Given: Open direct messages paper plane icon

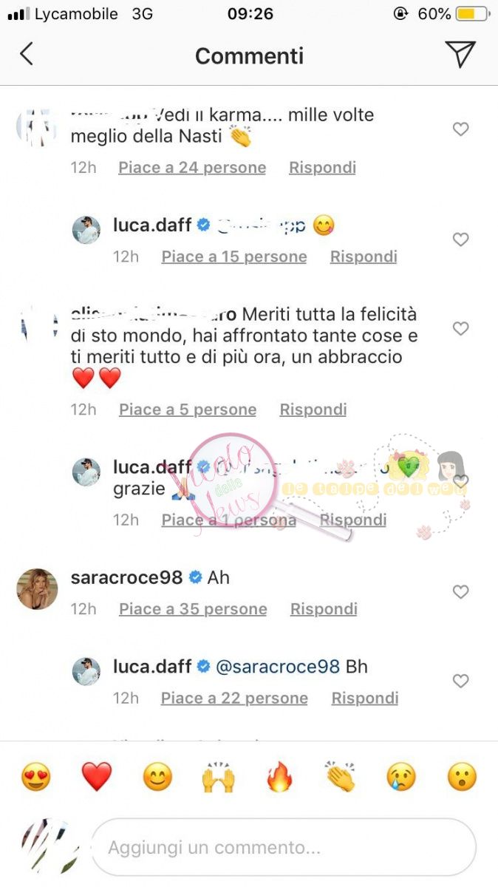Looking at the screenshot, I should [460, 54].
